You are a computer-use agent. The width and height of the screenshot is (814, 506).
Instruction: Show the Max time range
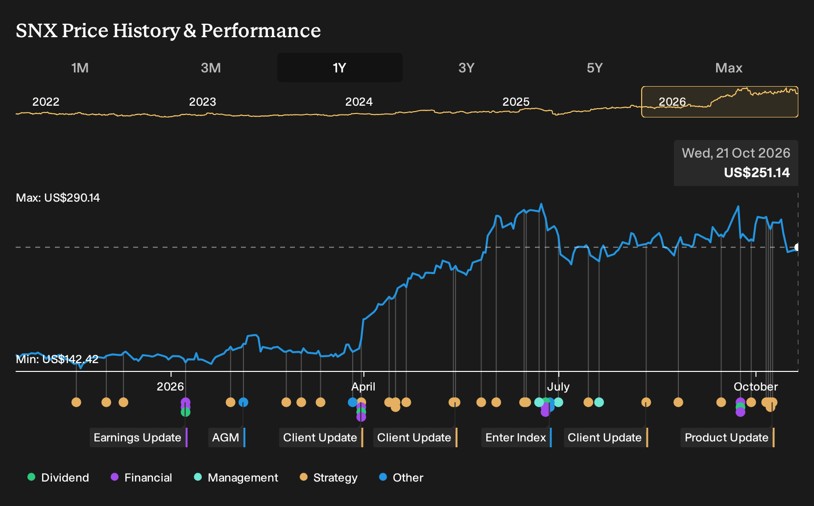(x=729, y=68)
